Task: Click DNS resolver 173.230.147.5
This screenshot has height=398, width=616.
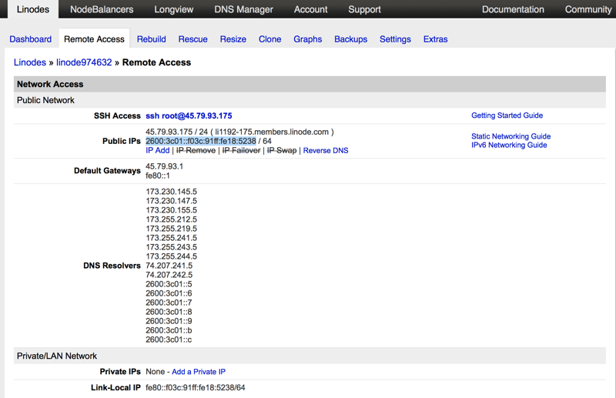Action: 171,201
